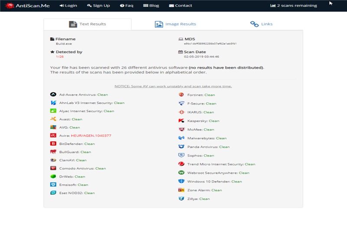
Task: Switch to Image Results tab
Action: pyautogui.click(x=175, y=24)
